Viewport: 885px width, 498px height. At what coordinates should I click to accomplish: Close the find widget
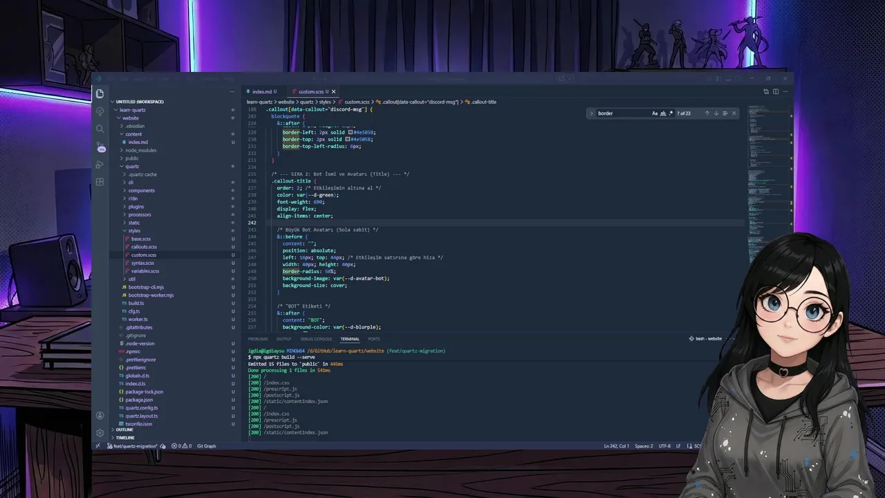(734, 113)
